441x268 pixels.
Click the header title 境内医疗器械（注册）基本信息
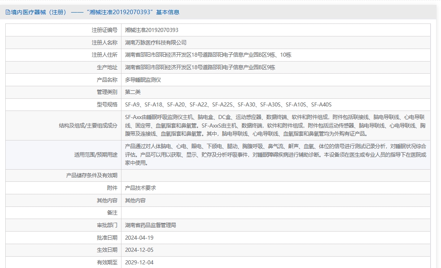click(95, 12)
